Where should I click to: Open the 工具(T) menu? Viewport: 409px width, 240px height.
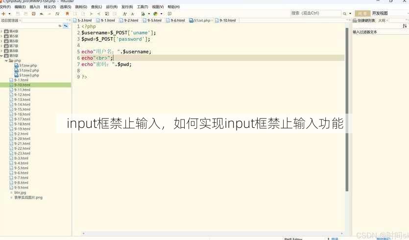(143, 7)
